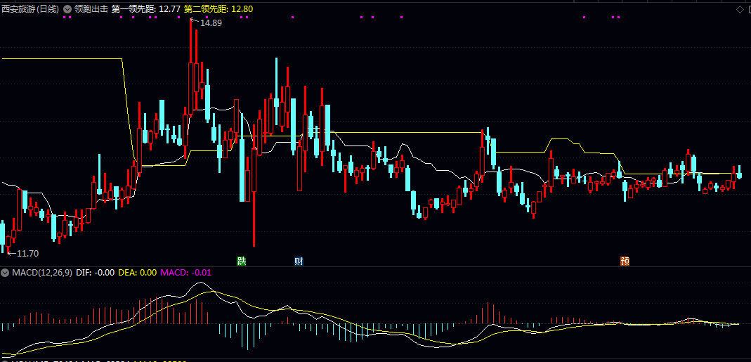
Task: Click the 西安旅游(日线) chart title
Action: (x=30, y=9)
